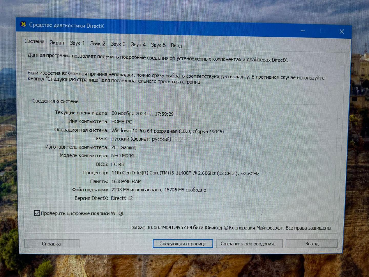Click the language value русский
Image resolution: width=369 pixels, height=277 pixels.
(141, 139)
